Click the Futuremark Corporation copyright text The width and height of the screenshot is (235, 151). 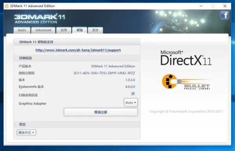pos(186,111)
